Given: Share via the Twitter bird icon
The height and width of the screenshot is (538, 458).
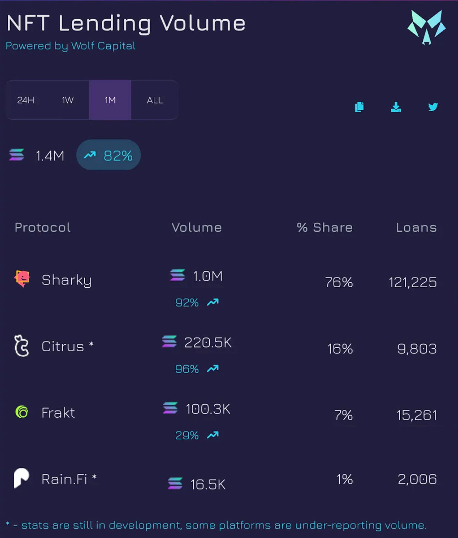Looking at the screenshot, I should (x=433, y=107).
